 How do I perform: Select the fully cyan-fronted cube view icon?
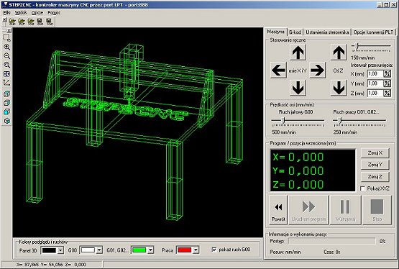pyautogui.click(x=6, y=111)
